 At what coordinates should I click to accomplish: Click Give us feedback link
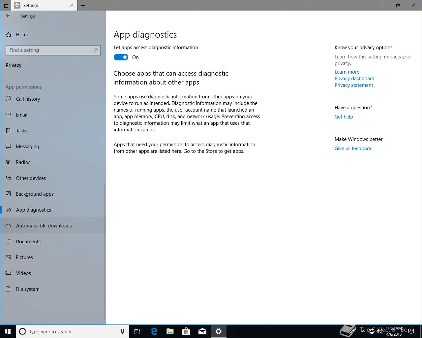(x=353, y=148)
